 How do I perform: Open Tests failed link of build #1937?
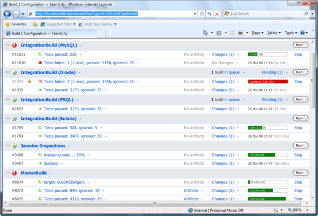[89, 82]
